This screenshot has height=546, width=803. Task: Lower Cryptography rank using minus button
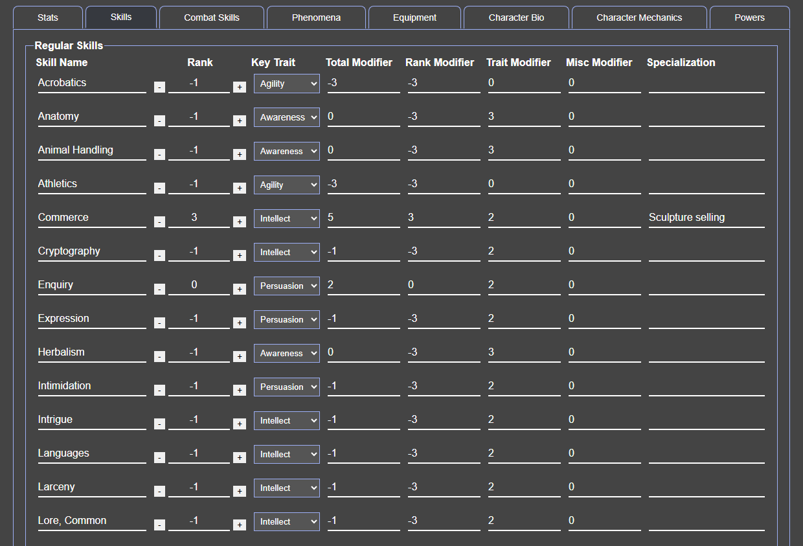tap(159, 255)
